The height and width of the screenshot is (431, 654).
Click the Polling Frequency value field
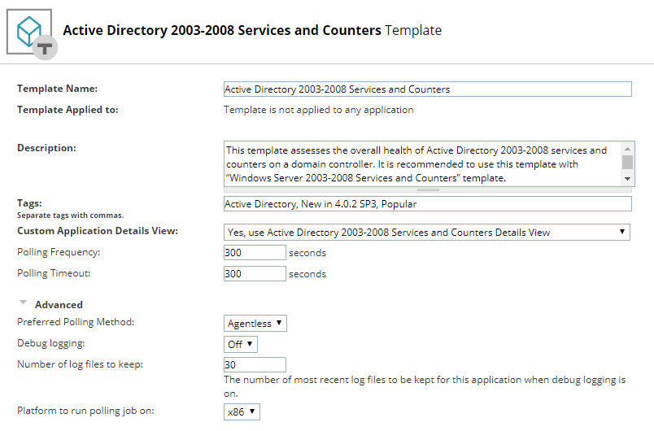pos(255,253)
